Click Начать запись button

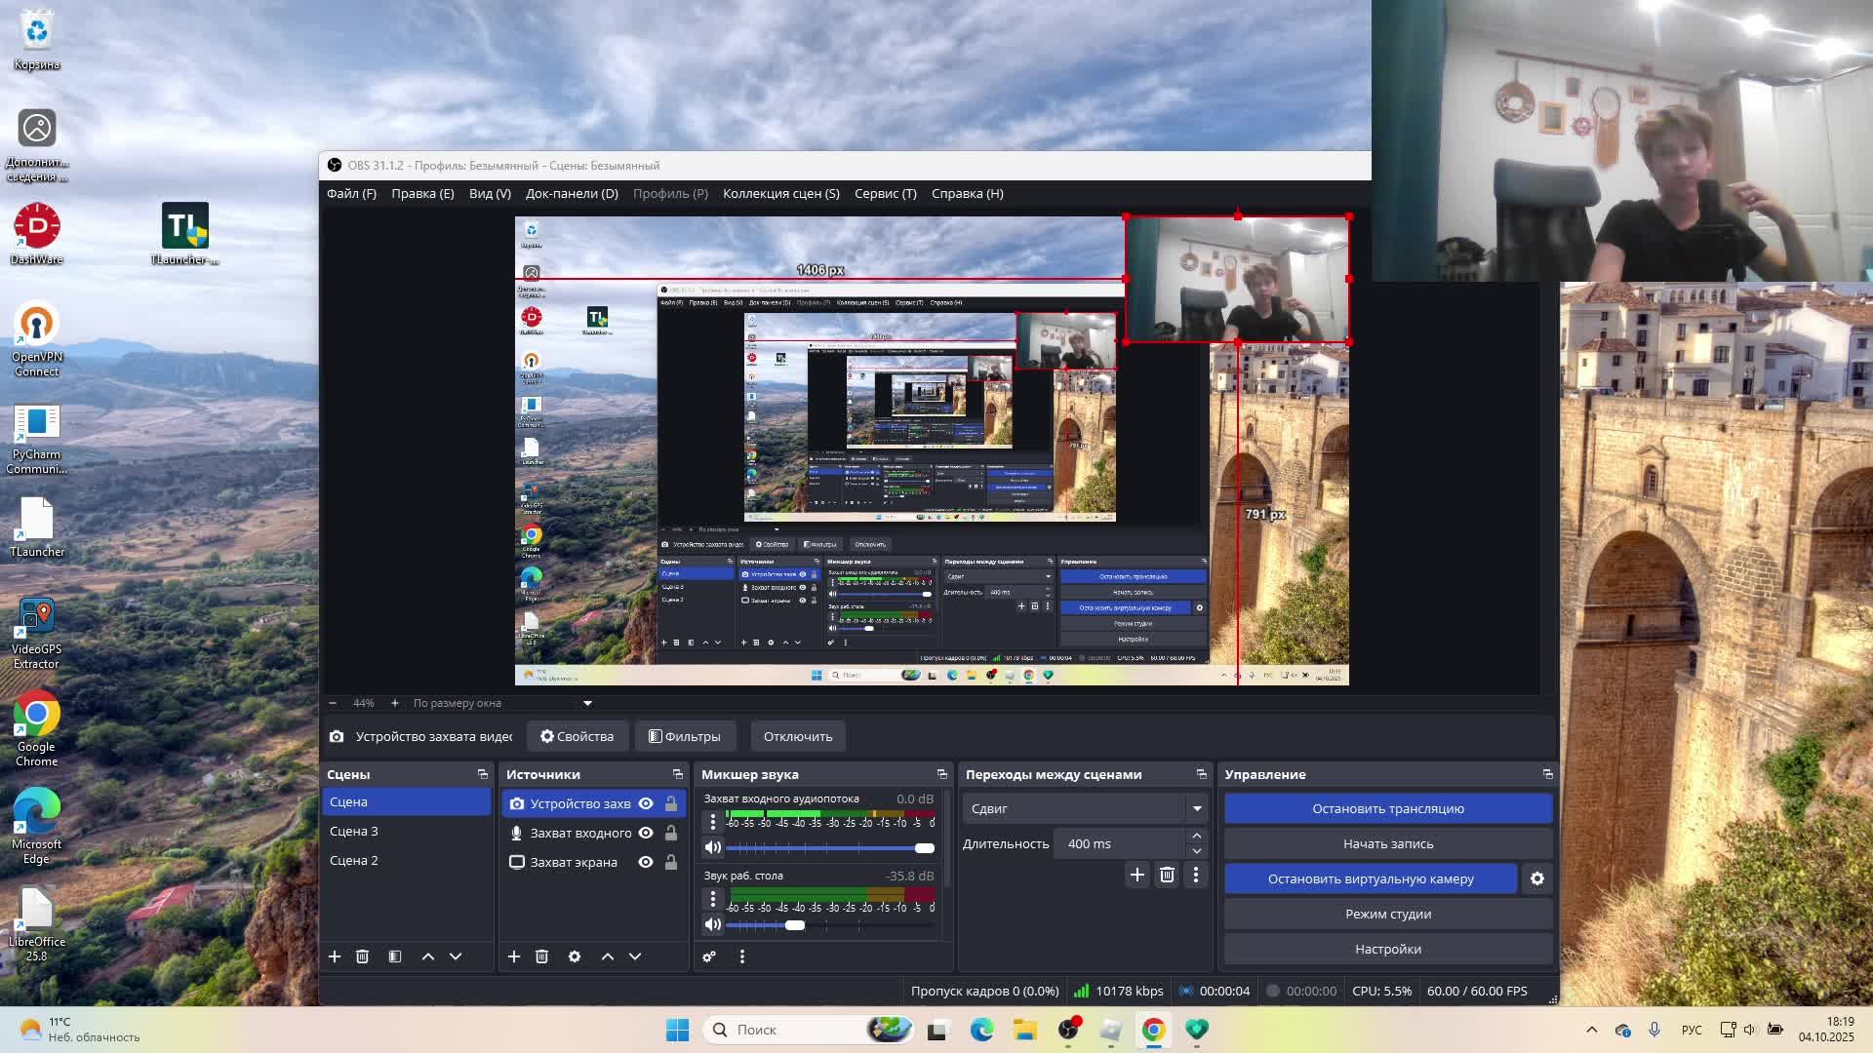(1387, 843)
